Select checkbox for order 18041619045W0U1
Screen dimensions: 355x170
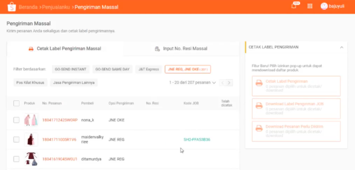click(x=16, y=159)
